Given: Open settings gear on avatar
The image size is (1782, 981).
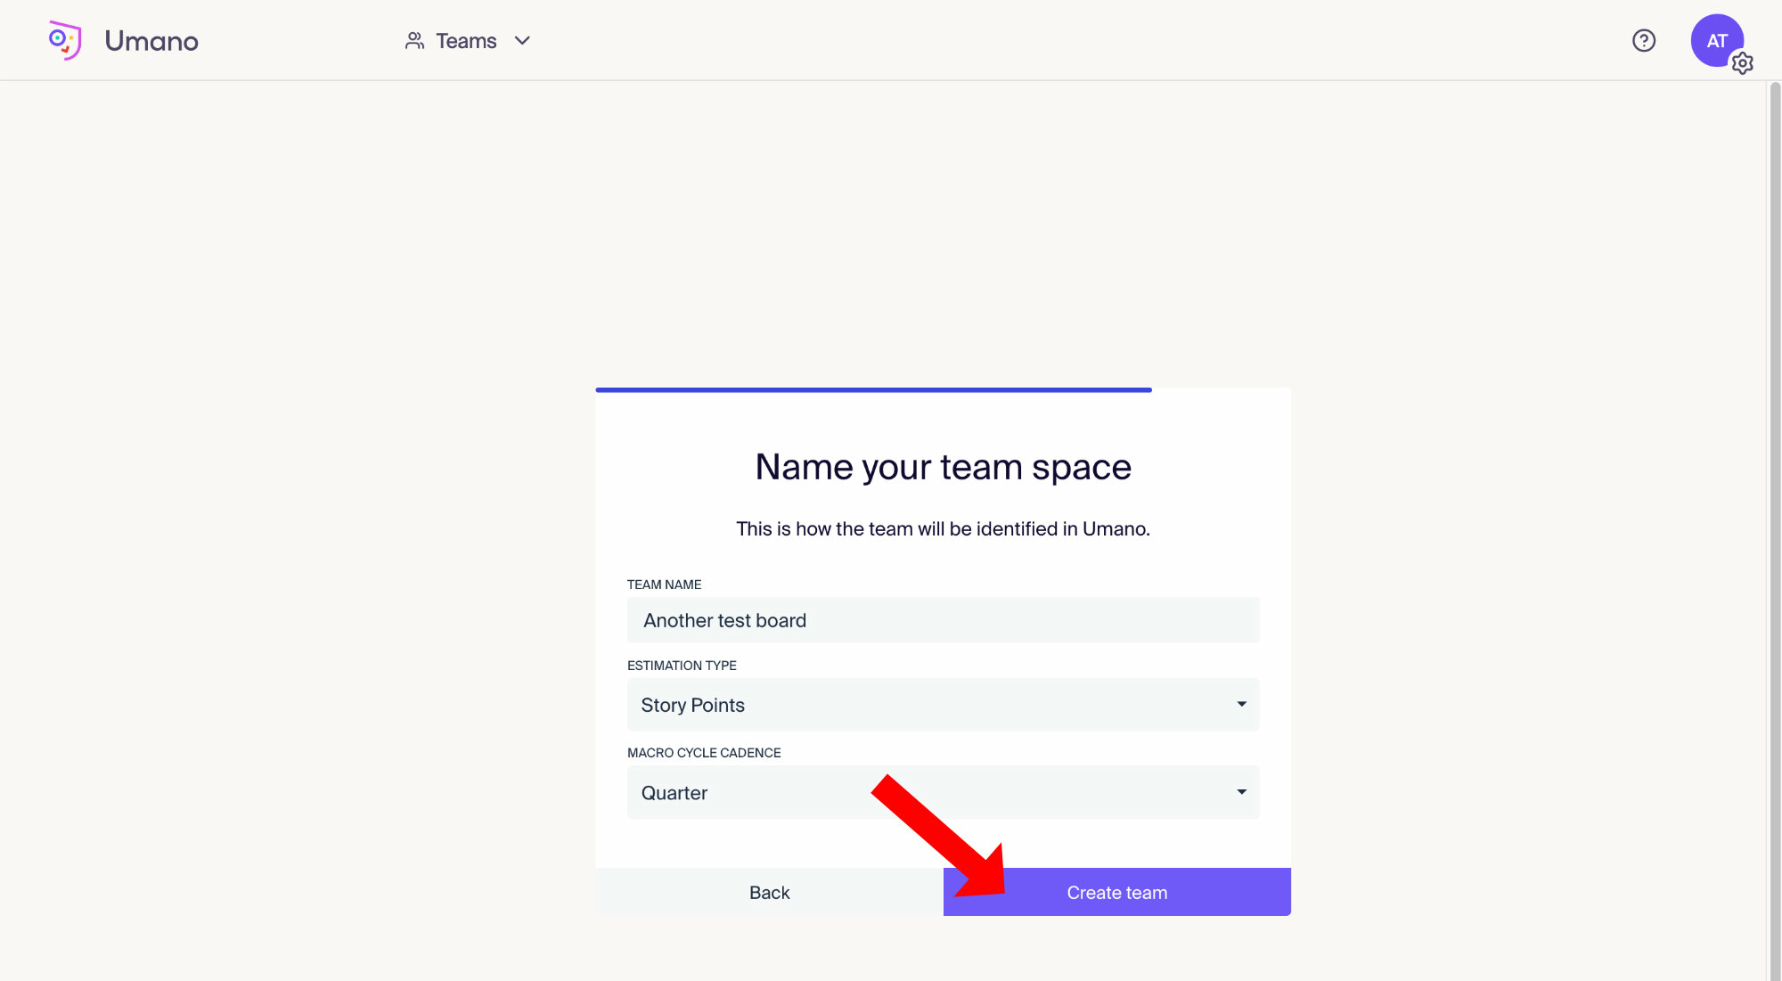Looking at the screenshot, I should click(x=1743, y=63).
